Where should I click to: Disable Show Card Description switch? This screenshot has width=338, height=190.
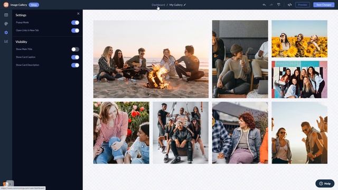pos(75,65)
